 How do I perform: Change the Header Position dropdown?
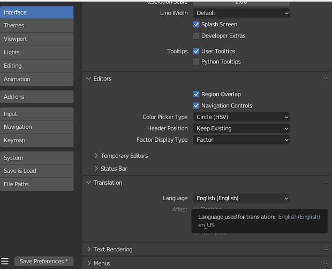tap(241, 128)
